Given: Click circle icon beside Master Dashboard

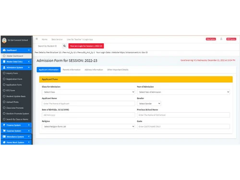Looking at the screenshot, I should coord(4,56).
